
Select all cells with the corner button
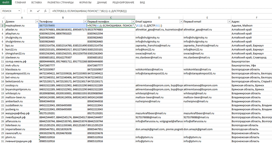pos(2,18)
